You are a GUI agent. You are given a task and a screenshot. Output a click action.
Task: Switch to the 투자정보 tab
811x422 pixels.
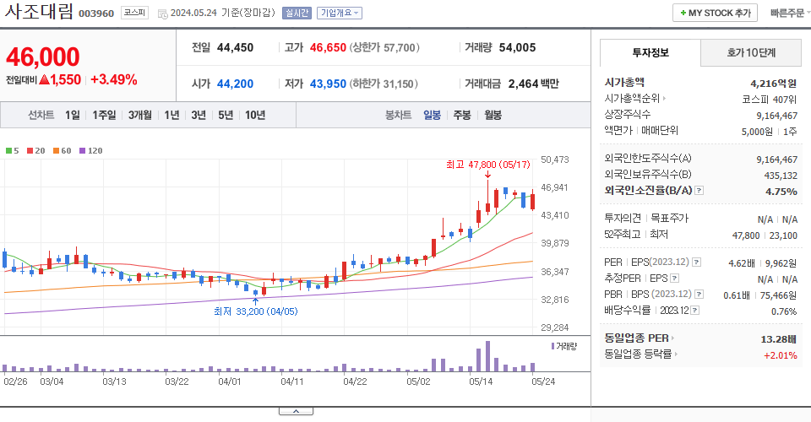click(650, 52)
